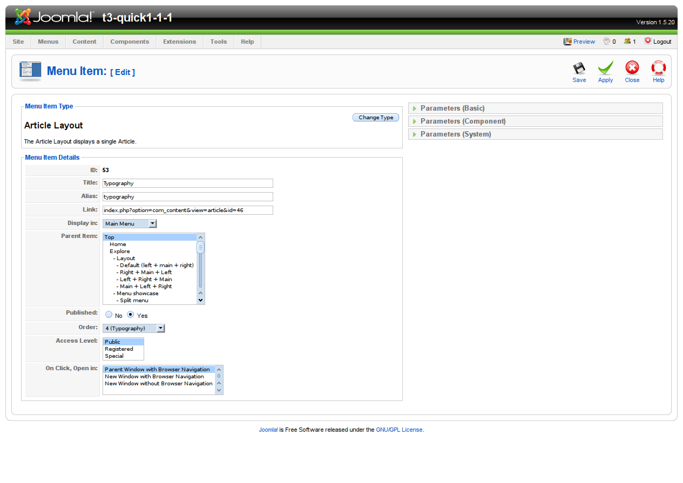
Task: Expand Parameters (Component) panel
Action: coord(536,121)
